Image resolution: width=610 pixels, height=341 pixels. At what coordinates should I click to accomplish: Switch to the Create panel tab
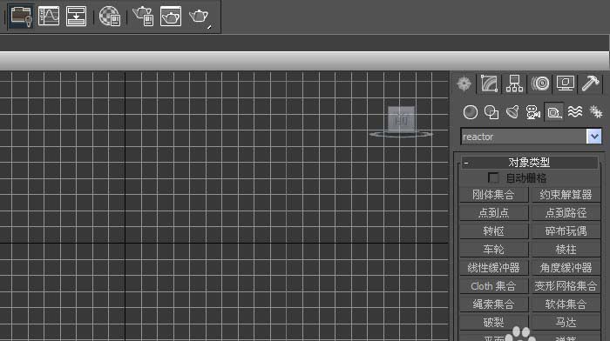464,84
